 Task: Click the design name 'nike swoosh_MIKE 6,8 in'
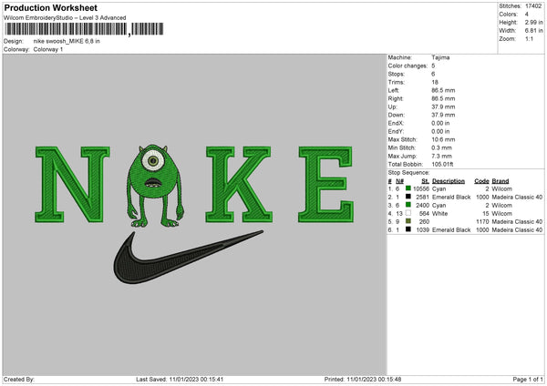click(x=67, y=41)
